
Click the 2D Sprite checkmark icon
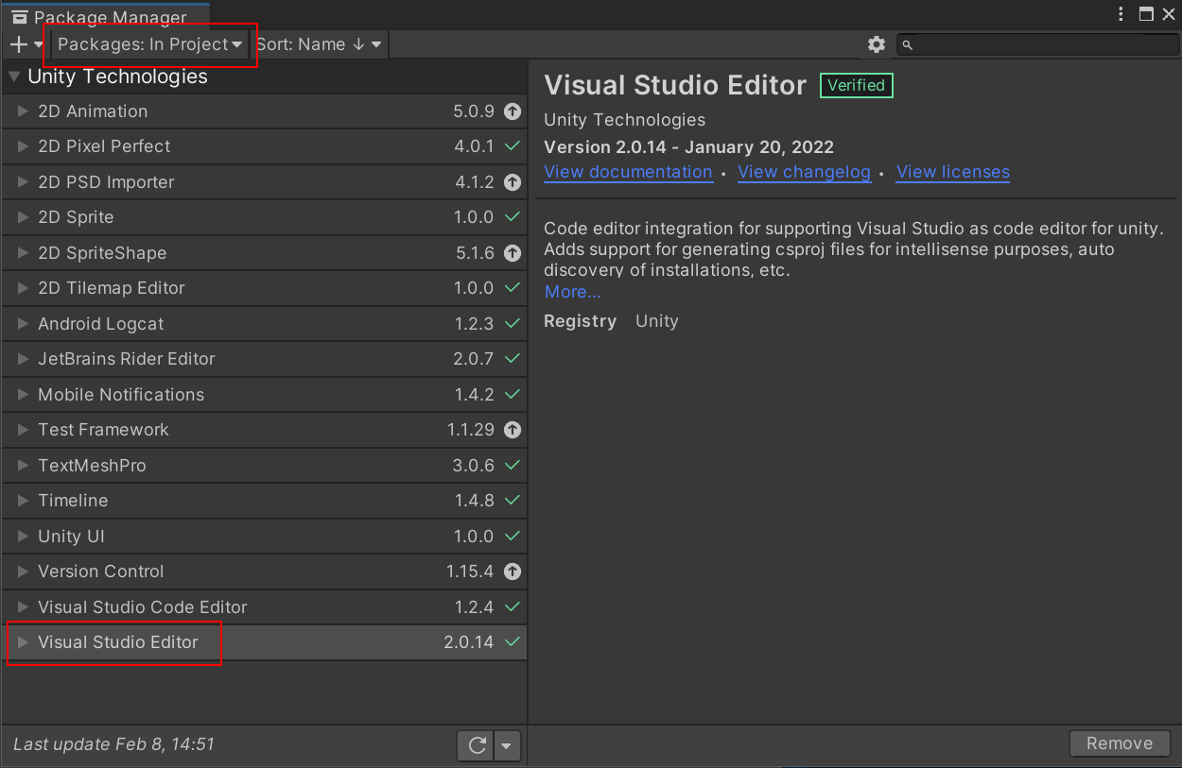513,217
